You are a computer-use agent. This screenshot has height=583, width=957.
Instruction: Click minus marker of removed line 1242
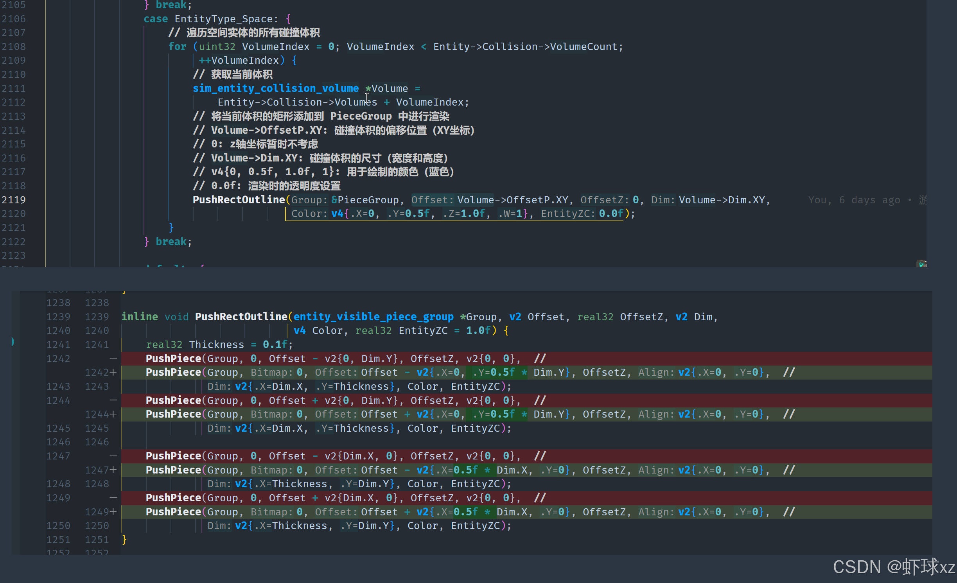pyautogui.click(x=113, y=359)
